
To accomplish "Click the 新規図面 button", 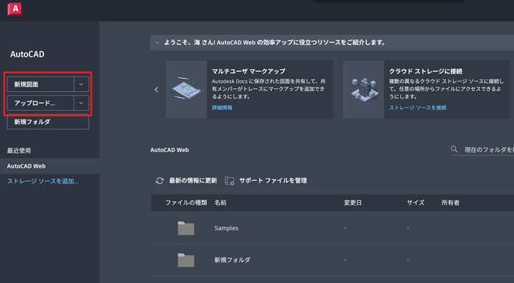I will [41, 85].
